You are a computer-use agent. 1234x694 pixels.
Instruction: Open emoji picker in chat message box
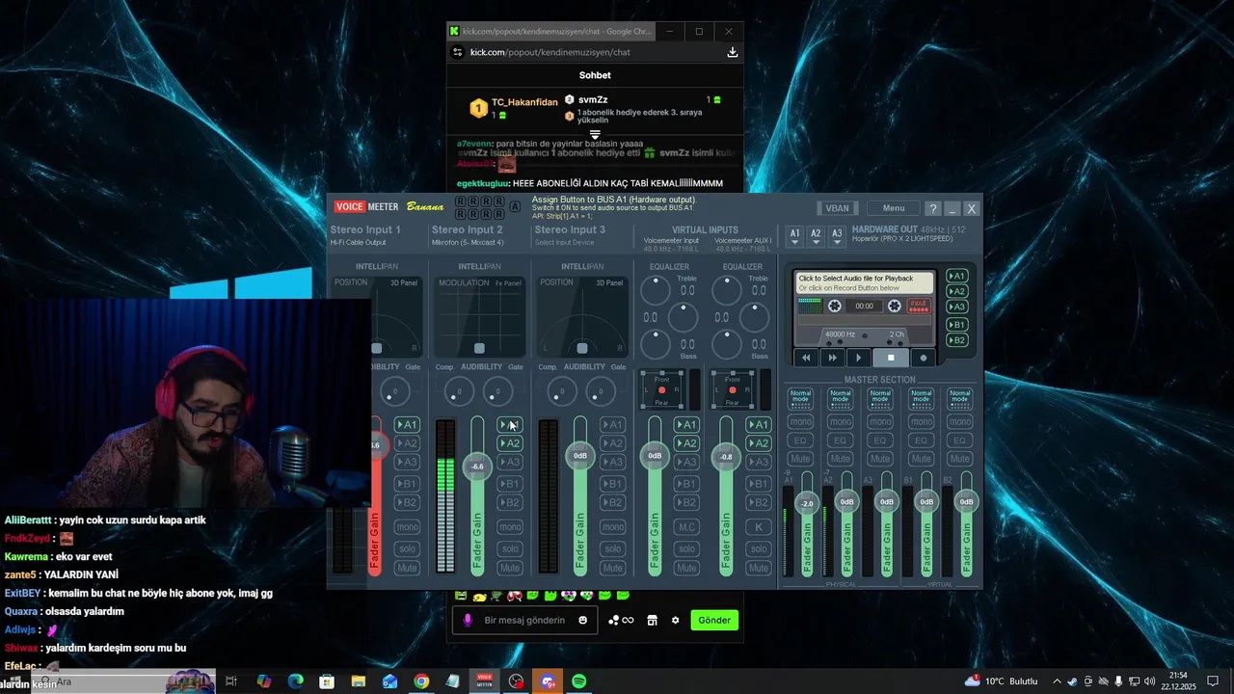582,620
